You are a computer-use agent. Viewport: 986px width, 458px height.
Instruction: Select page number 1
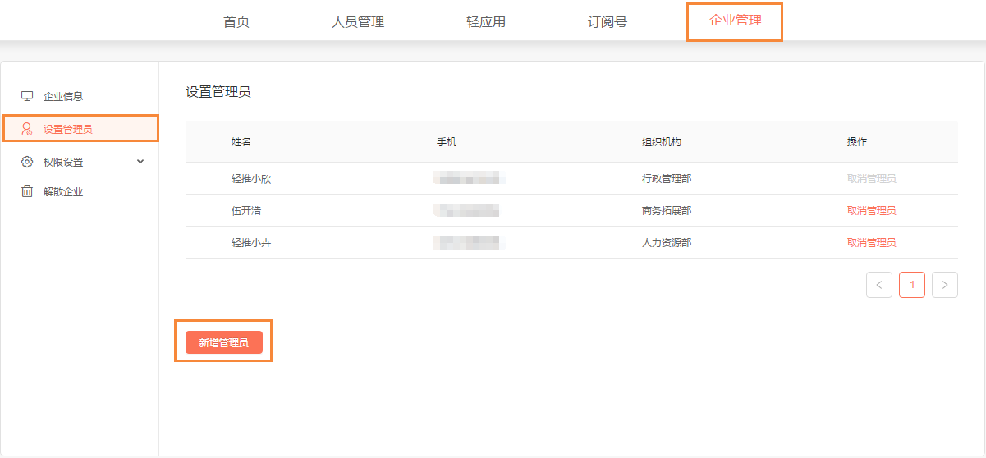(x=912, y=285)
